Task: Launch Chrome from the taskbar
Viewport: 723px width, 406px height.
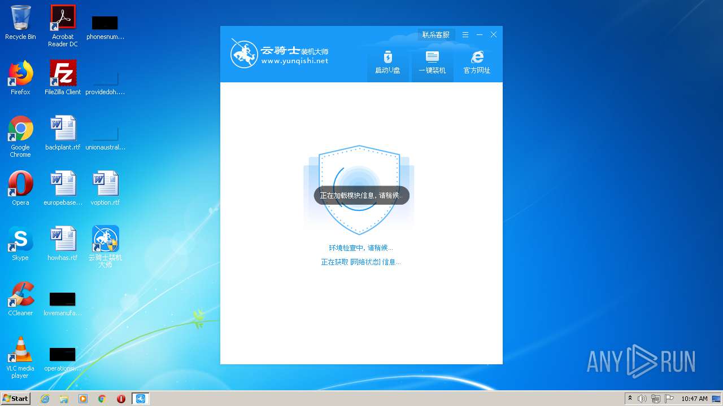Action: 102,399
